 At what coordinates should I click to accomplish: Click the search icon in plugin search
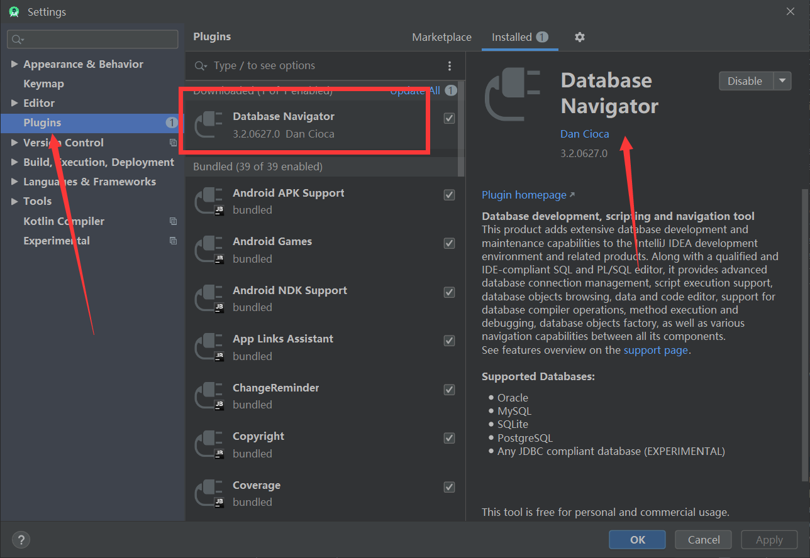[201, 66]
